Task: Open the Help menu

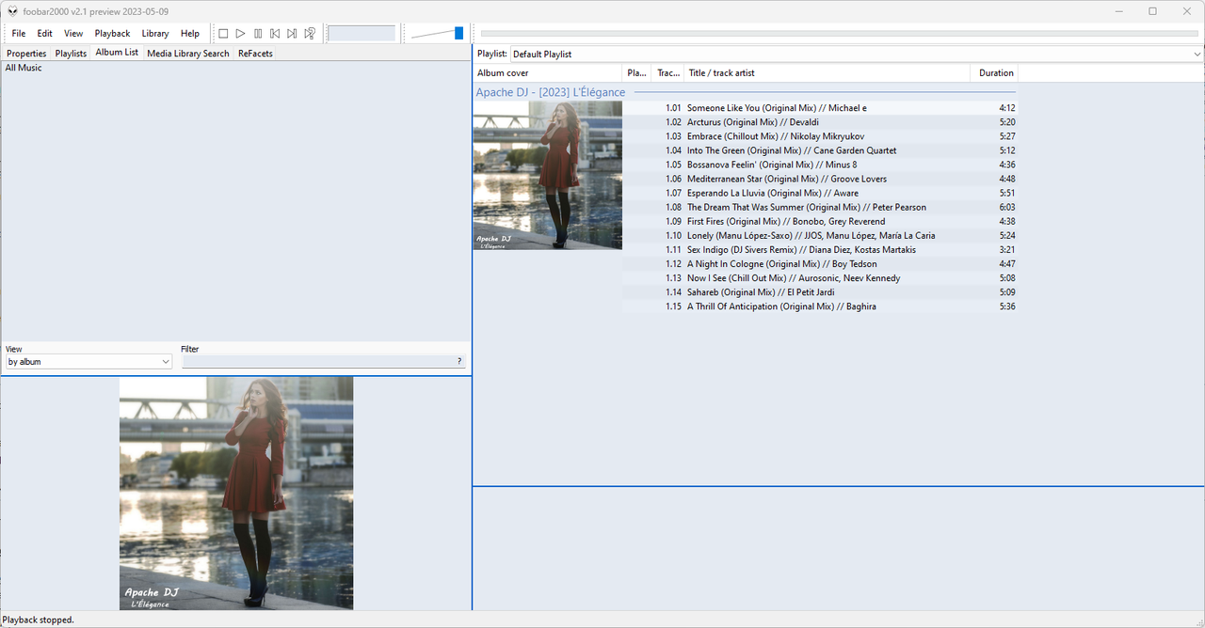Action: click(x=190, y=34)
